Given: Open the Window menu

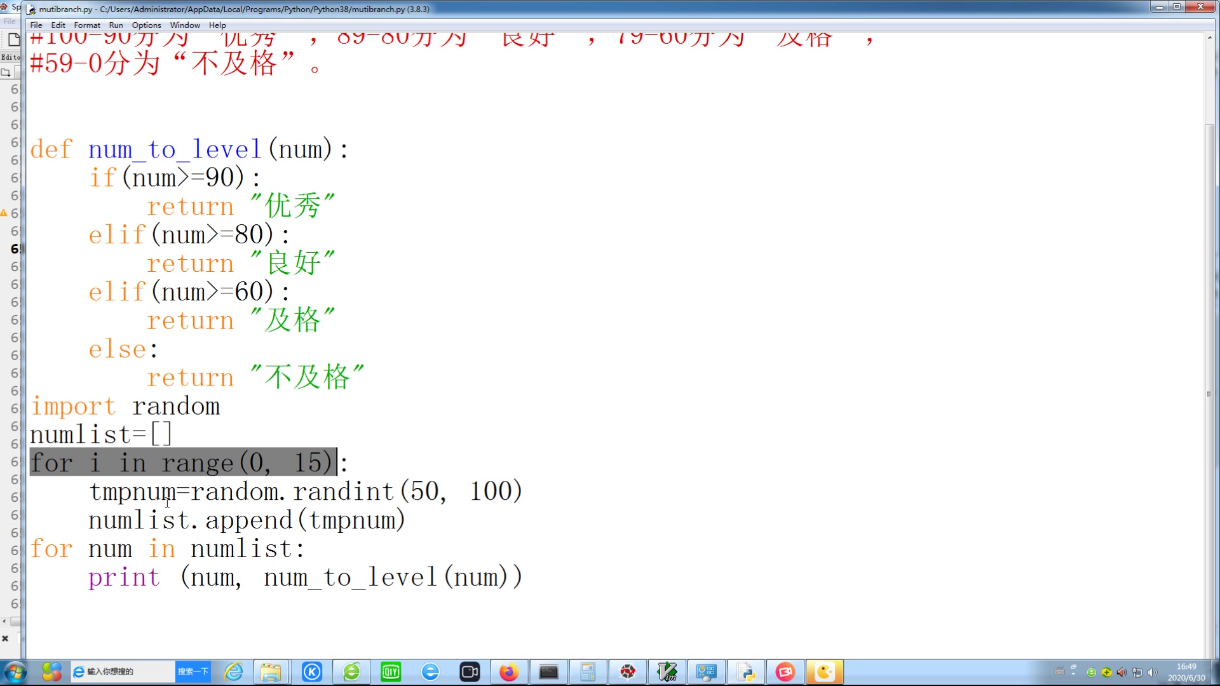Looking at the screenshot, I should click(185, 25).
